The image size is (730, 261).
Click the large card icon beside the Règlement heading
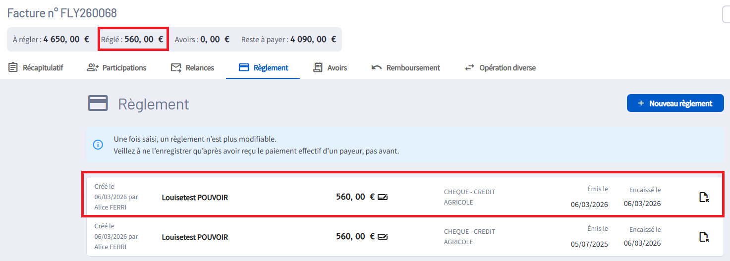tap(98, 104)
